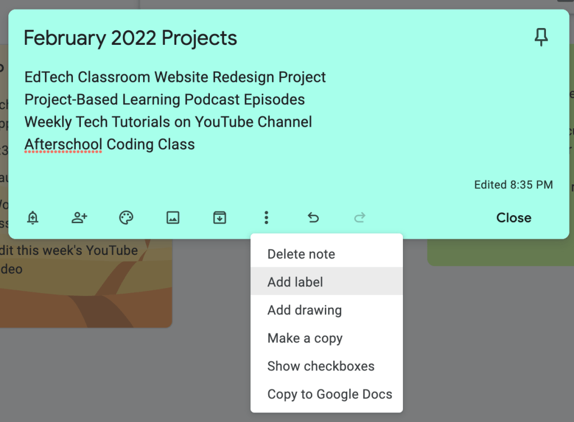
Task: Click the note title February 2022 Projects
Action: [130, 38]
